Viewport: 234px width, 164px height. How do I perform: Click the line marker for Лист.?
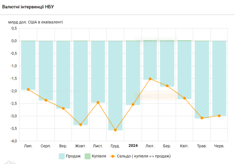[x=98, y=102]
